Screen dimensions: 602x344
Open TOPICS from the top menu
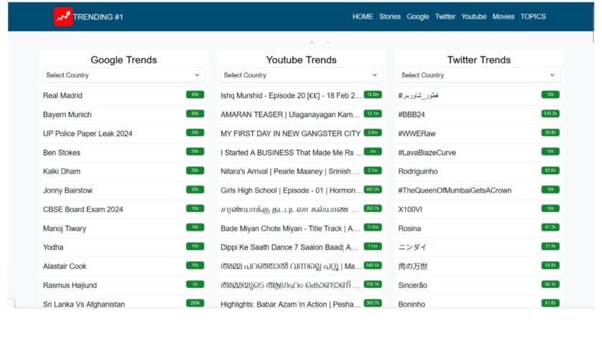pos(533,16)
